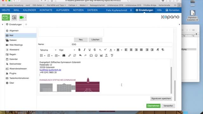Open the font size dropdown 10pt
203x114 pixels.
click(x=67, y=50)
